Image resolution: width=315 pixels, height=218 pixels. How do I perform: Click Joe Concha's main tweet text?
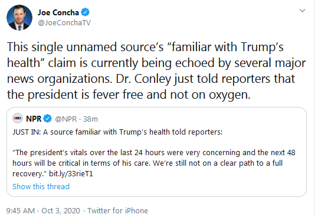point(156,71)
